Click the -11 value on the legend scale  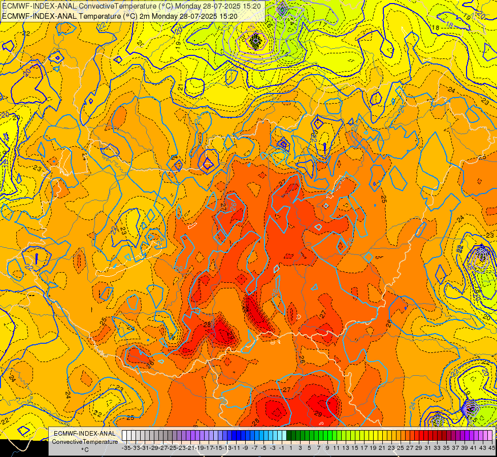236,448
